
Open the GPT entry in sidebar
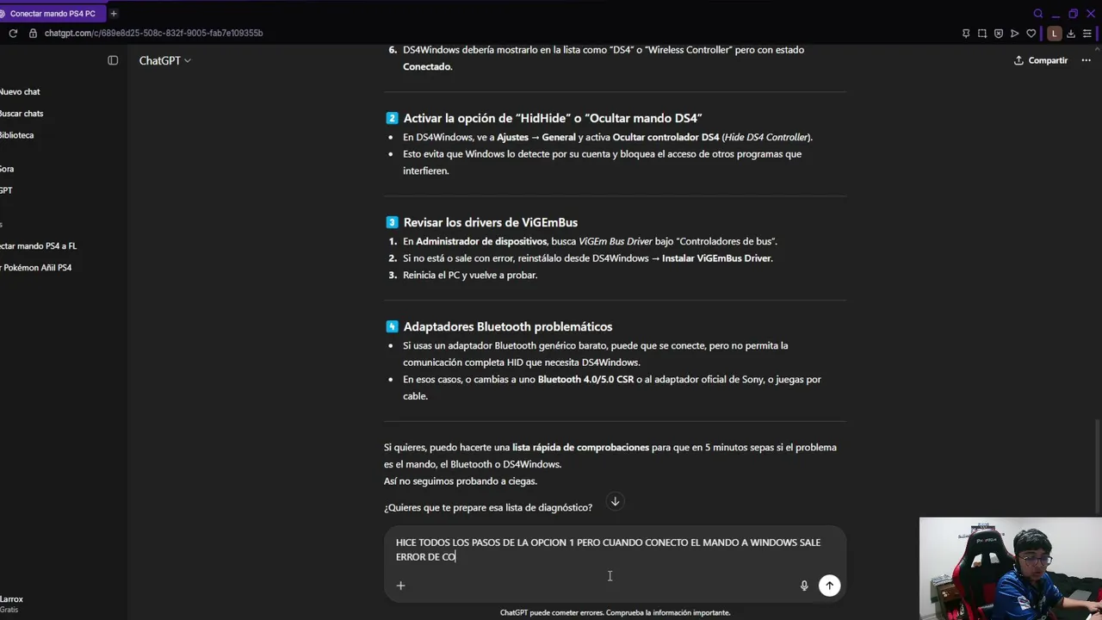pyautogui.click(x=6, y=190)
